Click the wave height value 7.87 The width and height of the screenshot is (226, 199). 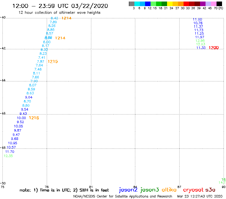41,62
